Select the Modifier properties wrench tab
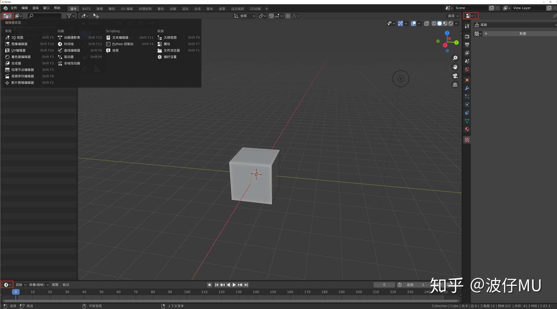 [x=467, y=88]
